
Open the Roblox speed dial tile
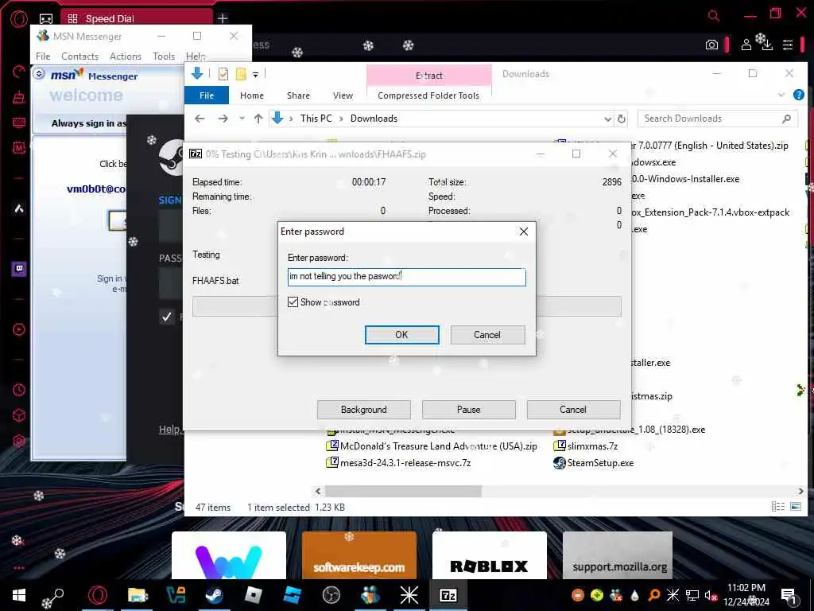click(x=490, y=555)
